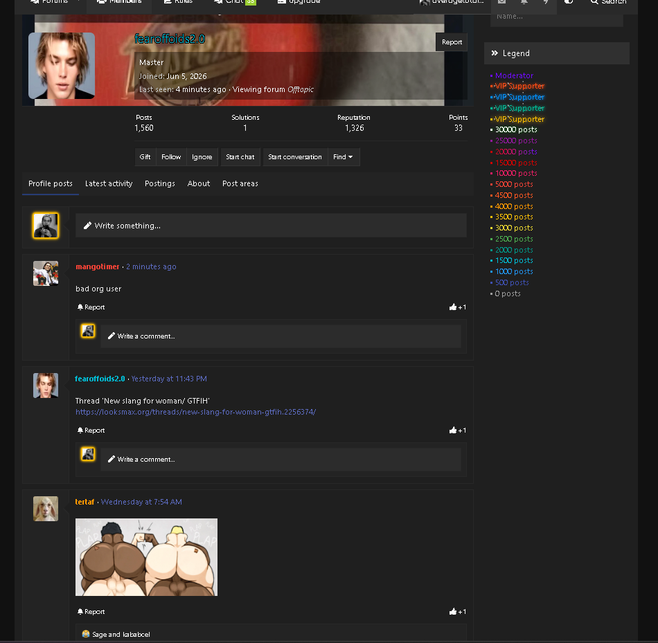This screenshot has width=658, height=643.
Task: Open the looksmax thread link
Action: [195, 412]
